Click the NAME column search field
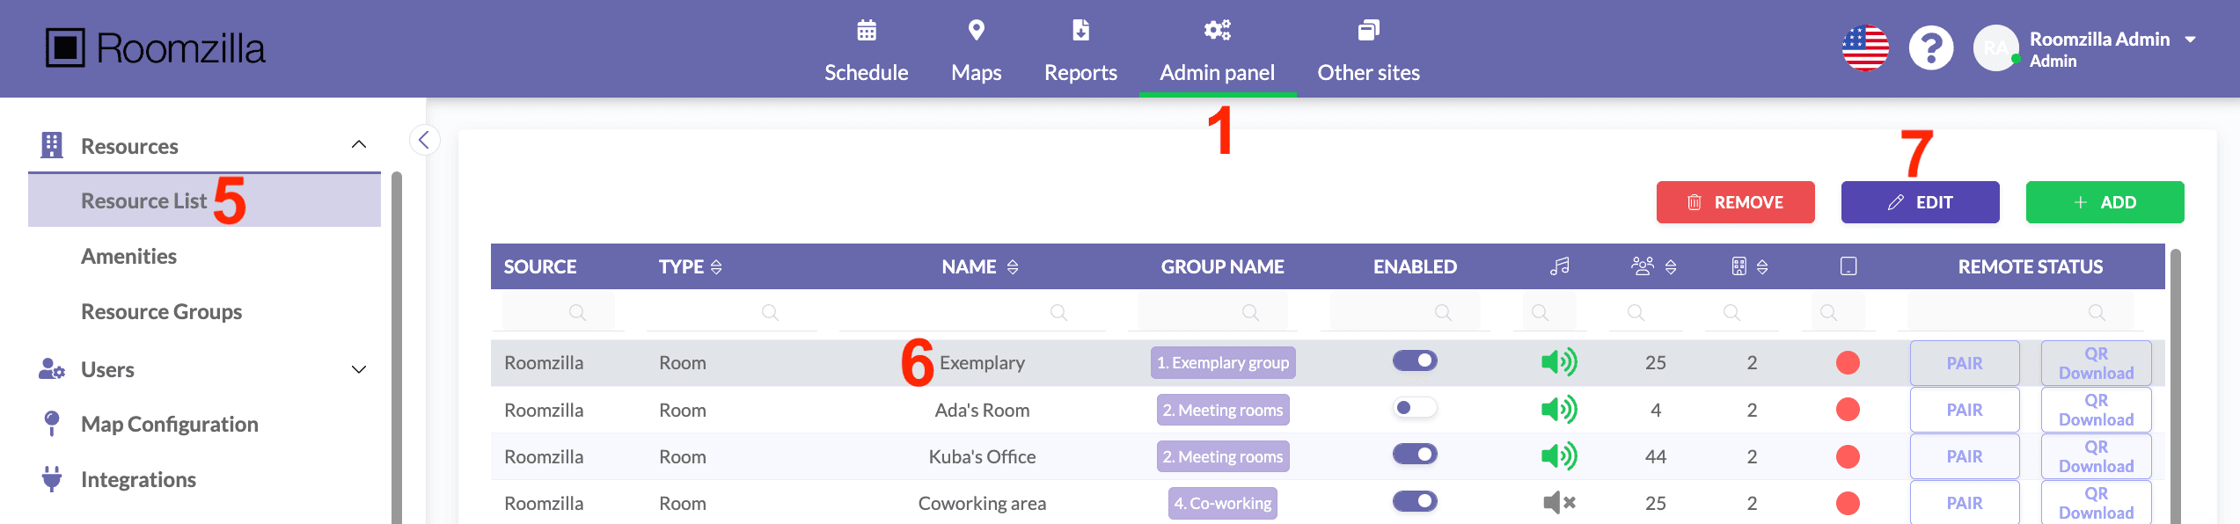Screen dimensions: 2240x524 coord(971,312)
